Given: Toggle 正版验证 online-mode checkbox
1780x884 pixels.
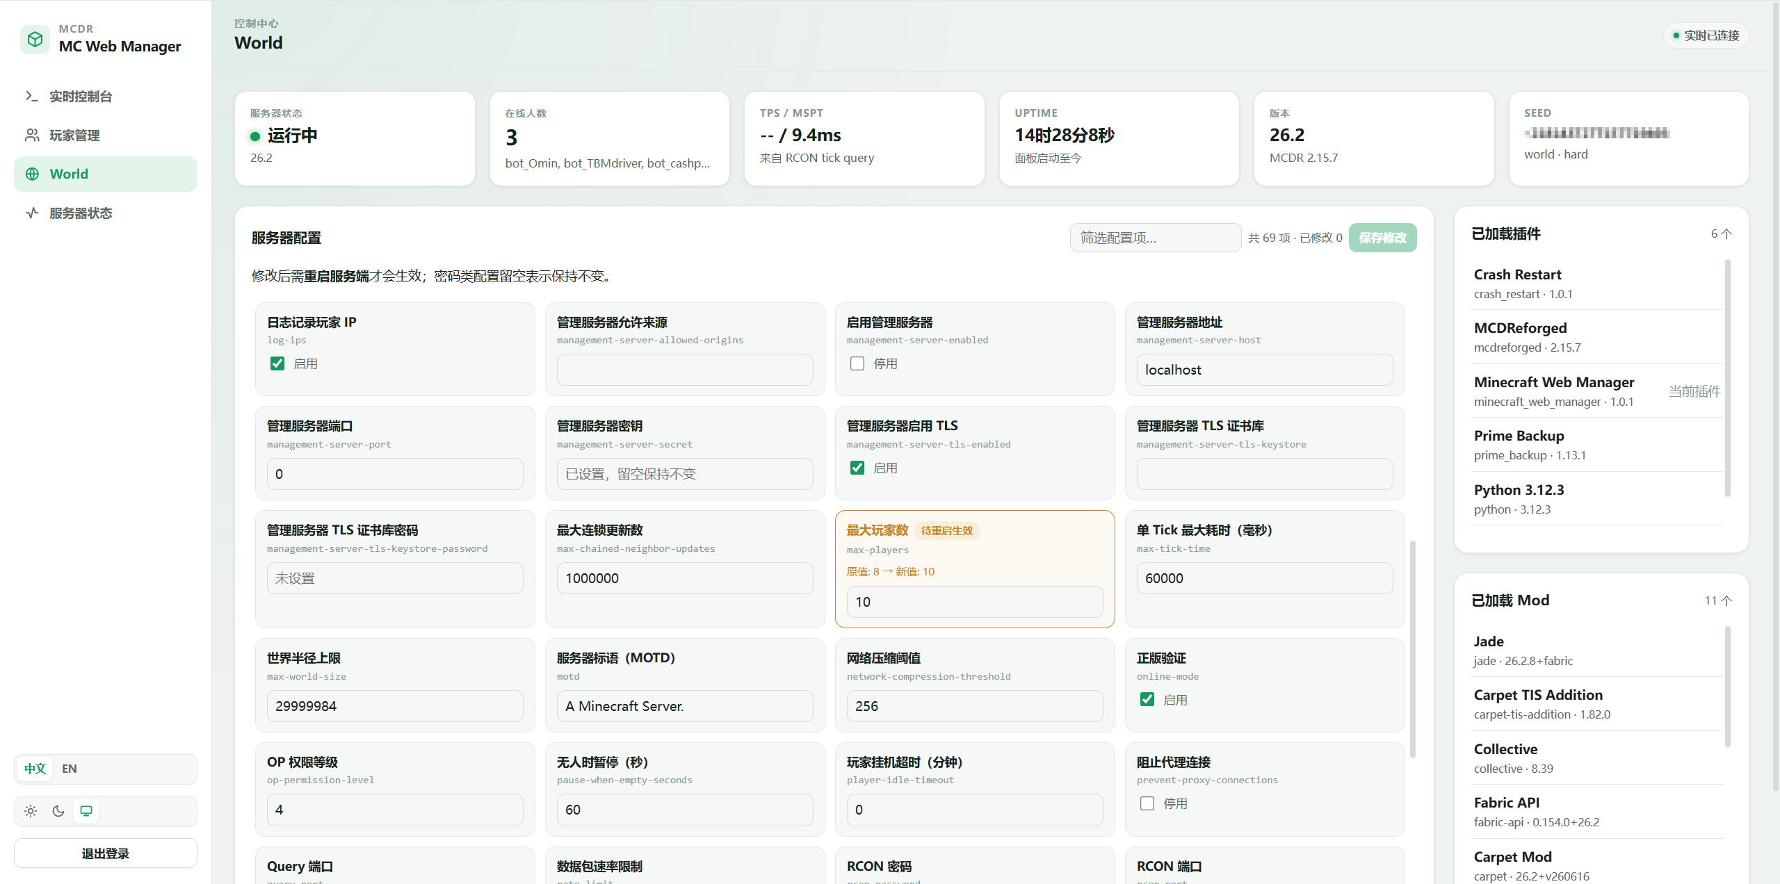Looking at the screenshot, I should (1147, 699).
